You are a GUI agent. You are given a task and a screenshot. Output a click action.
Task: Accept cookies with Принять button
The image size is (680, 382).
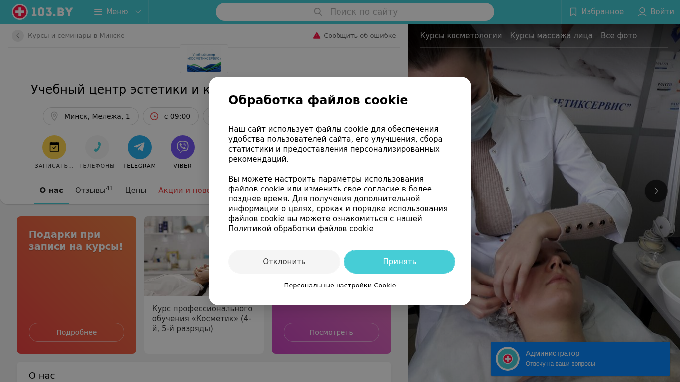[400, 262]
